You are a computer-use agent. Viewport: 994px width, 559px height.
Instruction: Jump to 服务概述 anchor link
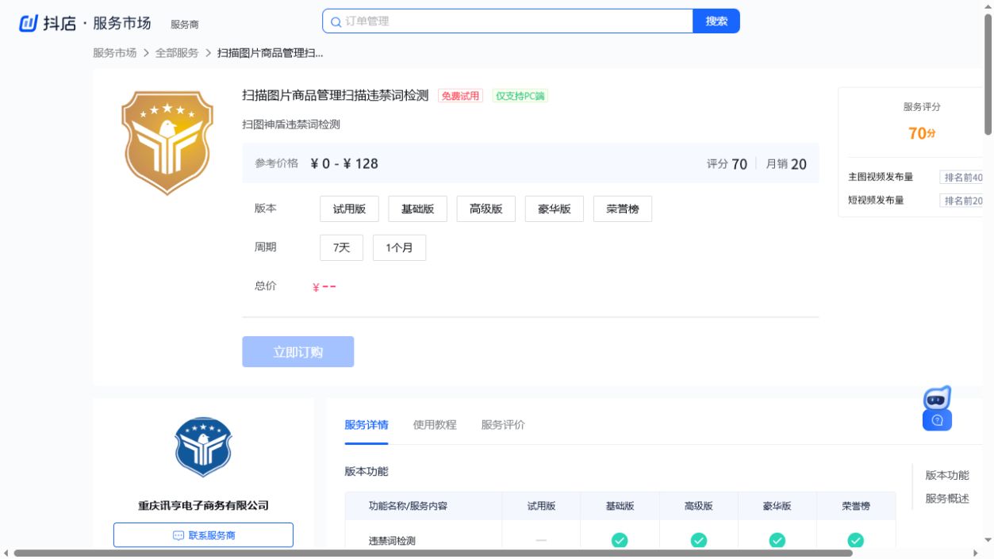(x=947, y=498)
